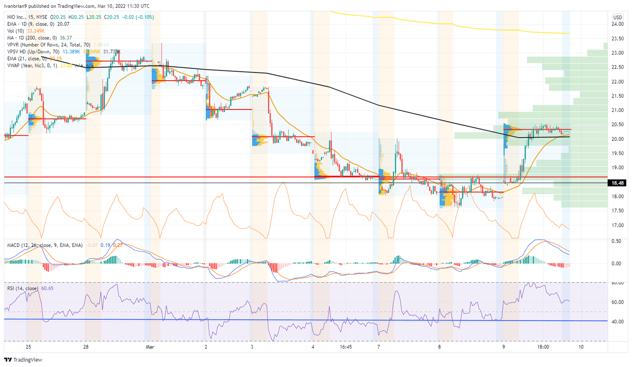This screenshot has width=632, height=367.
Task: Select the 20.07 EMA value
Action: pos(63,24)
